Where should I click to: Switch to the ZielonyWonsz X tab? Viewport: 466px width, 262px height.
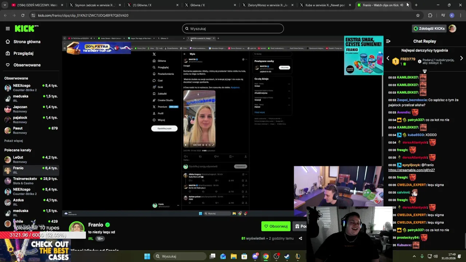pos(268,5)
